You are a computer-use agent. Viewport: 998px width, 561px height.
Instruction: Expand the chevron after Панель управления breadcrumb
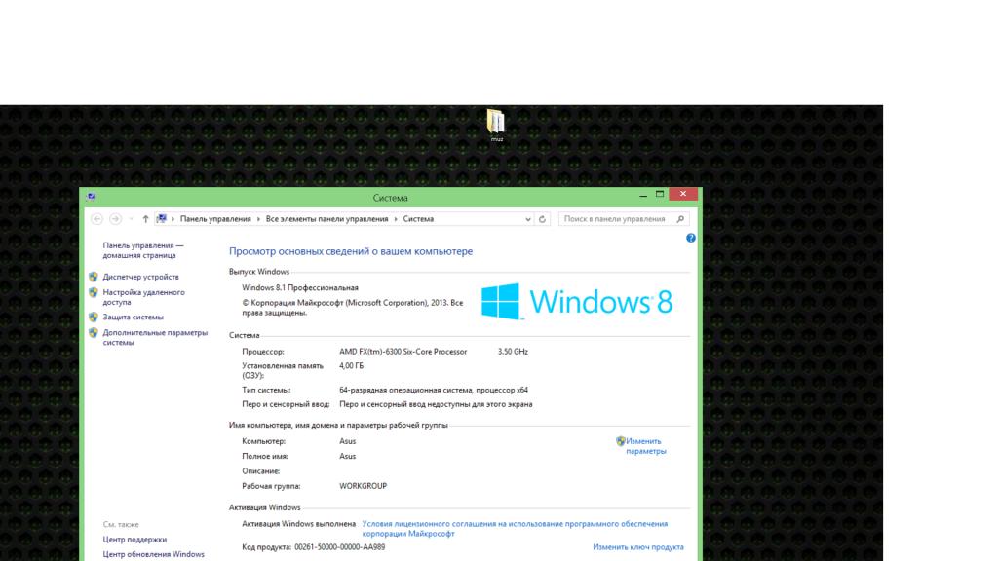258,219
